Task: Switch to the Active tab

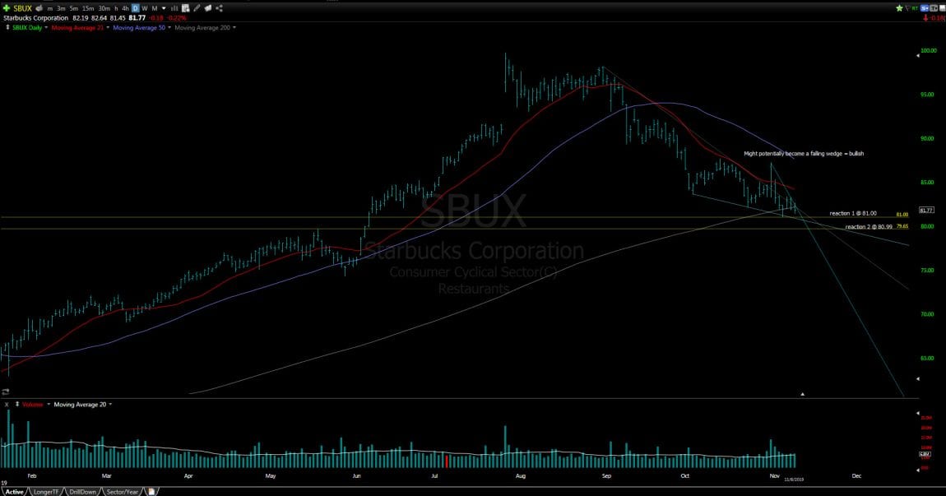Action: click(x=15, y=492)
